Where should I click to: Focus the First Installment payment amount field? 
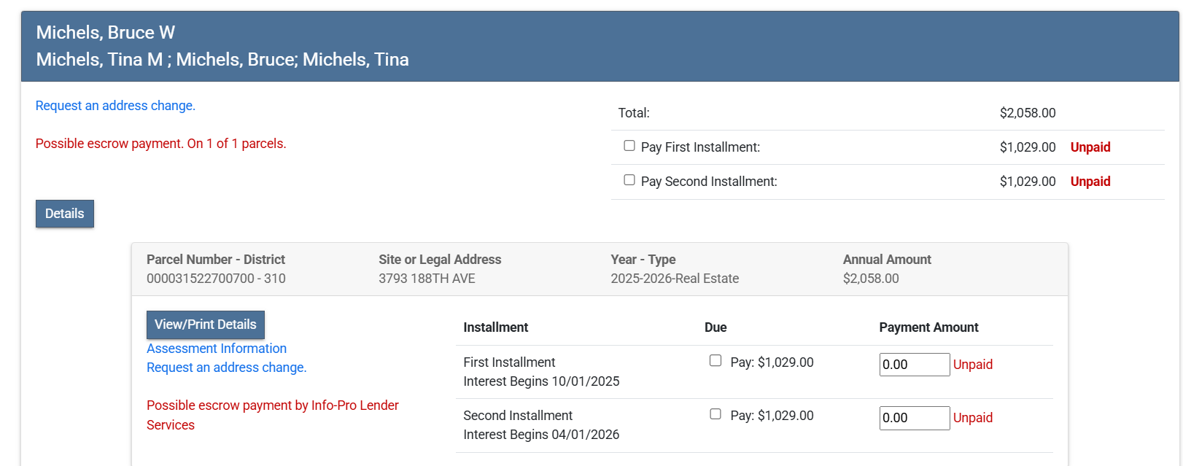(914, 365)
